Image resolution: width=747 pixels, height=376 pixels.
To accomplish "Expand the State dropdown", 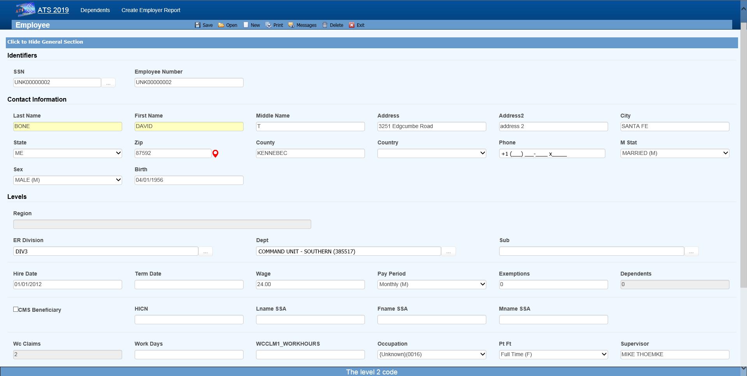I will [68, 153].
